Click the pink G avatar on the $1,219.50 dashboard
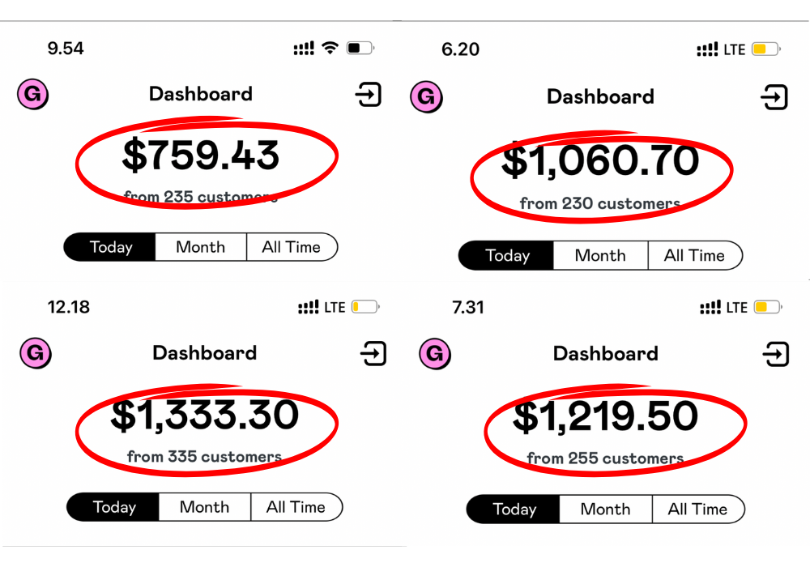 (435, 354)
